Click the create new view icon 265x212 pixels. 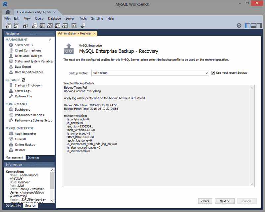(50, 26)
